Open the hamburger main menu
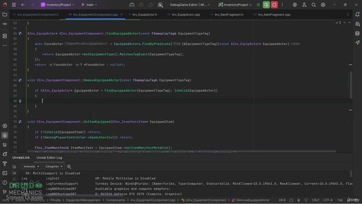 tap(14, 5)
